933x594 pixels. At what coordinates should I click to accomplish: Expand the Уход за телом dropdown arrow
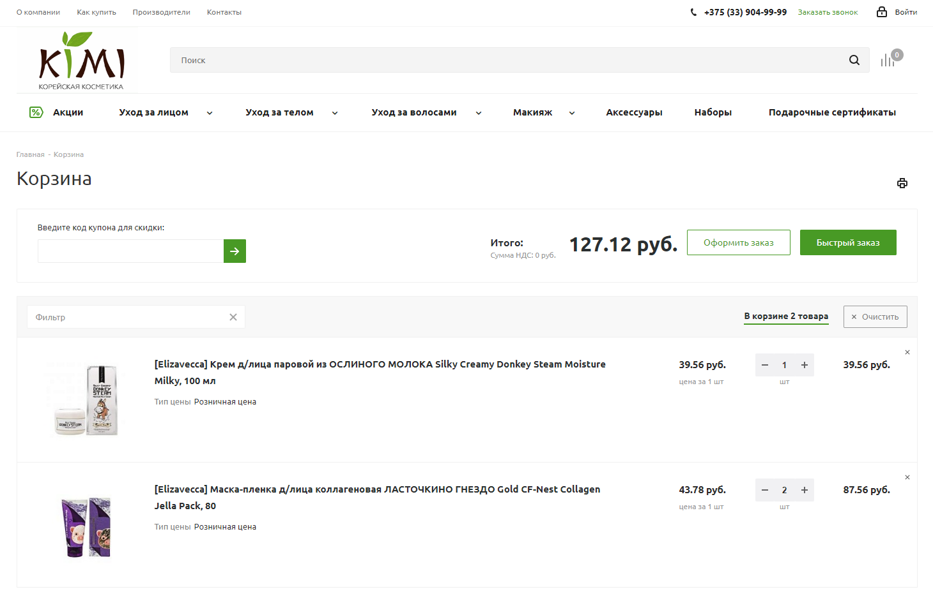pos(335,113)
